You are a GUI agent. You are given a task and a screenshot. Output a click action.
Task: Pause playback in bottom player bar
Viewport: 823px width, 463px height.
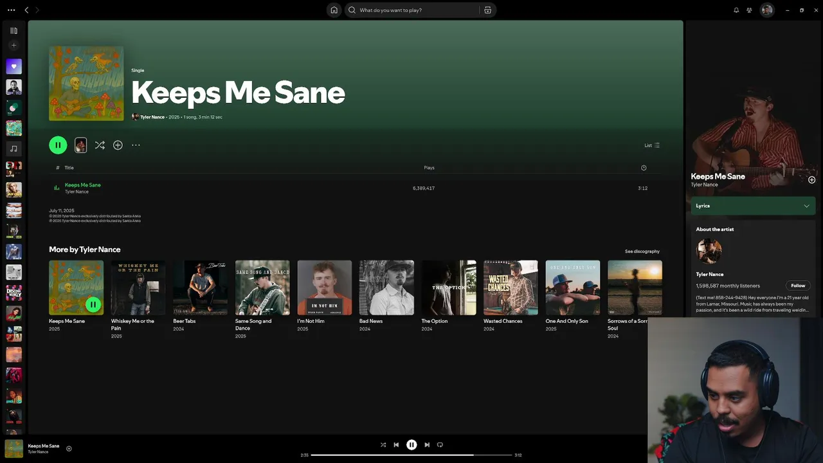411,445
